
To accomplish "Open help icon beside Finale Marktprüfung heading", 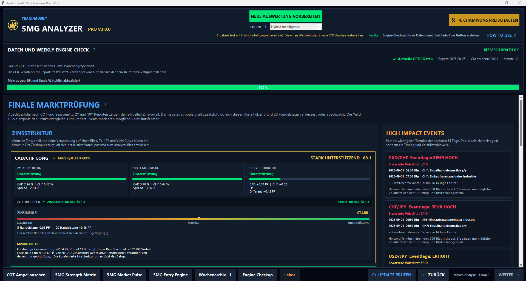I will (x=105, y=104).
